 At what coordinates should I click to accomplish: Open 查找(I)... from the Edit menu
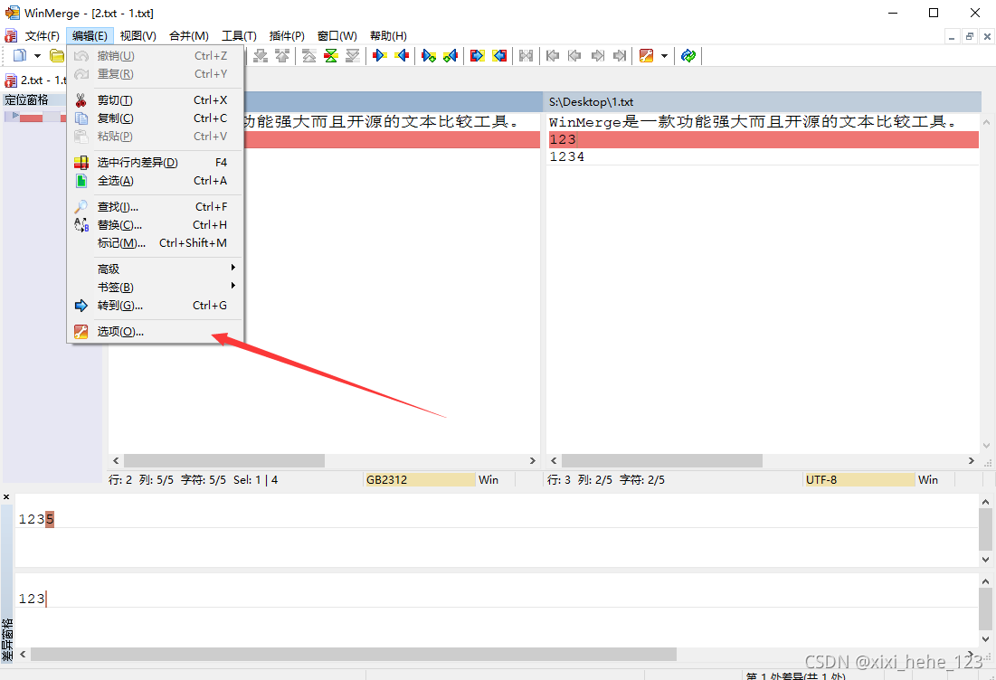155,207
